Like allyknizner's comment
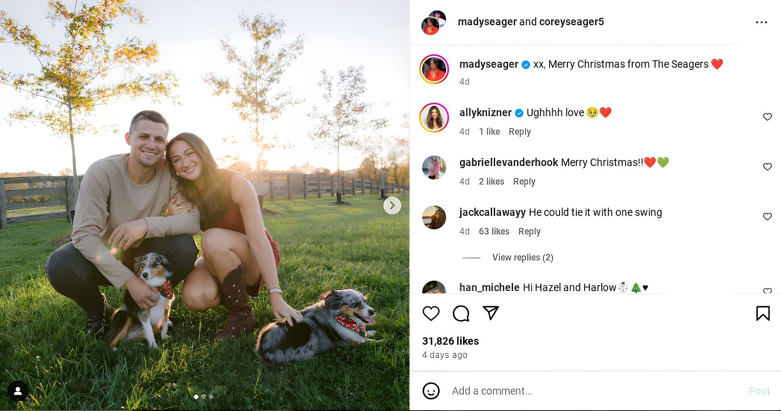Viewport: 781px width, 411px height. click(767, 117)
